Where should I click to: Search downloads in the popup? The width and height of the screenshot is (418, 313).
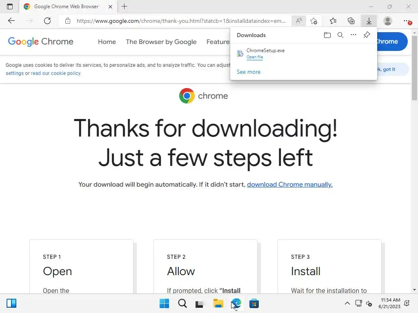click(340, 35)
